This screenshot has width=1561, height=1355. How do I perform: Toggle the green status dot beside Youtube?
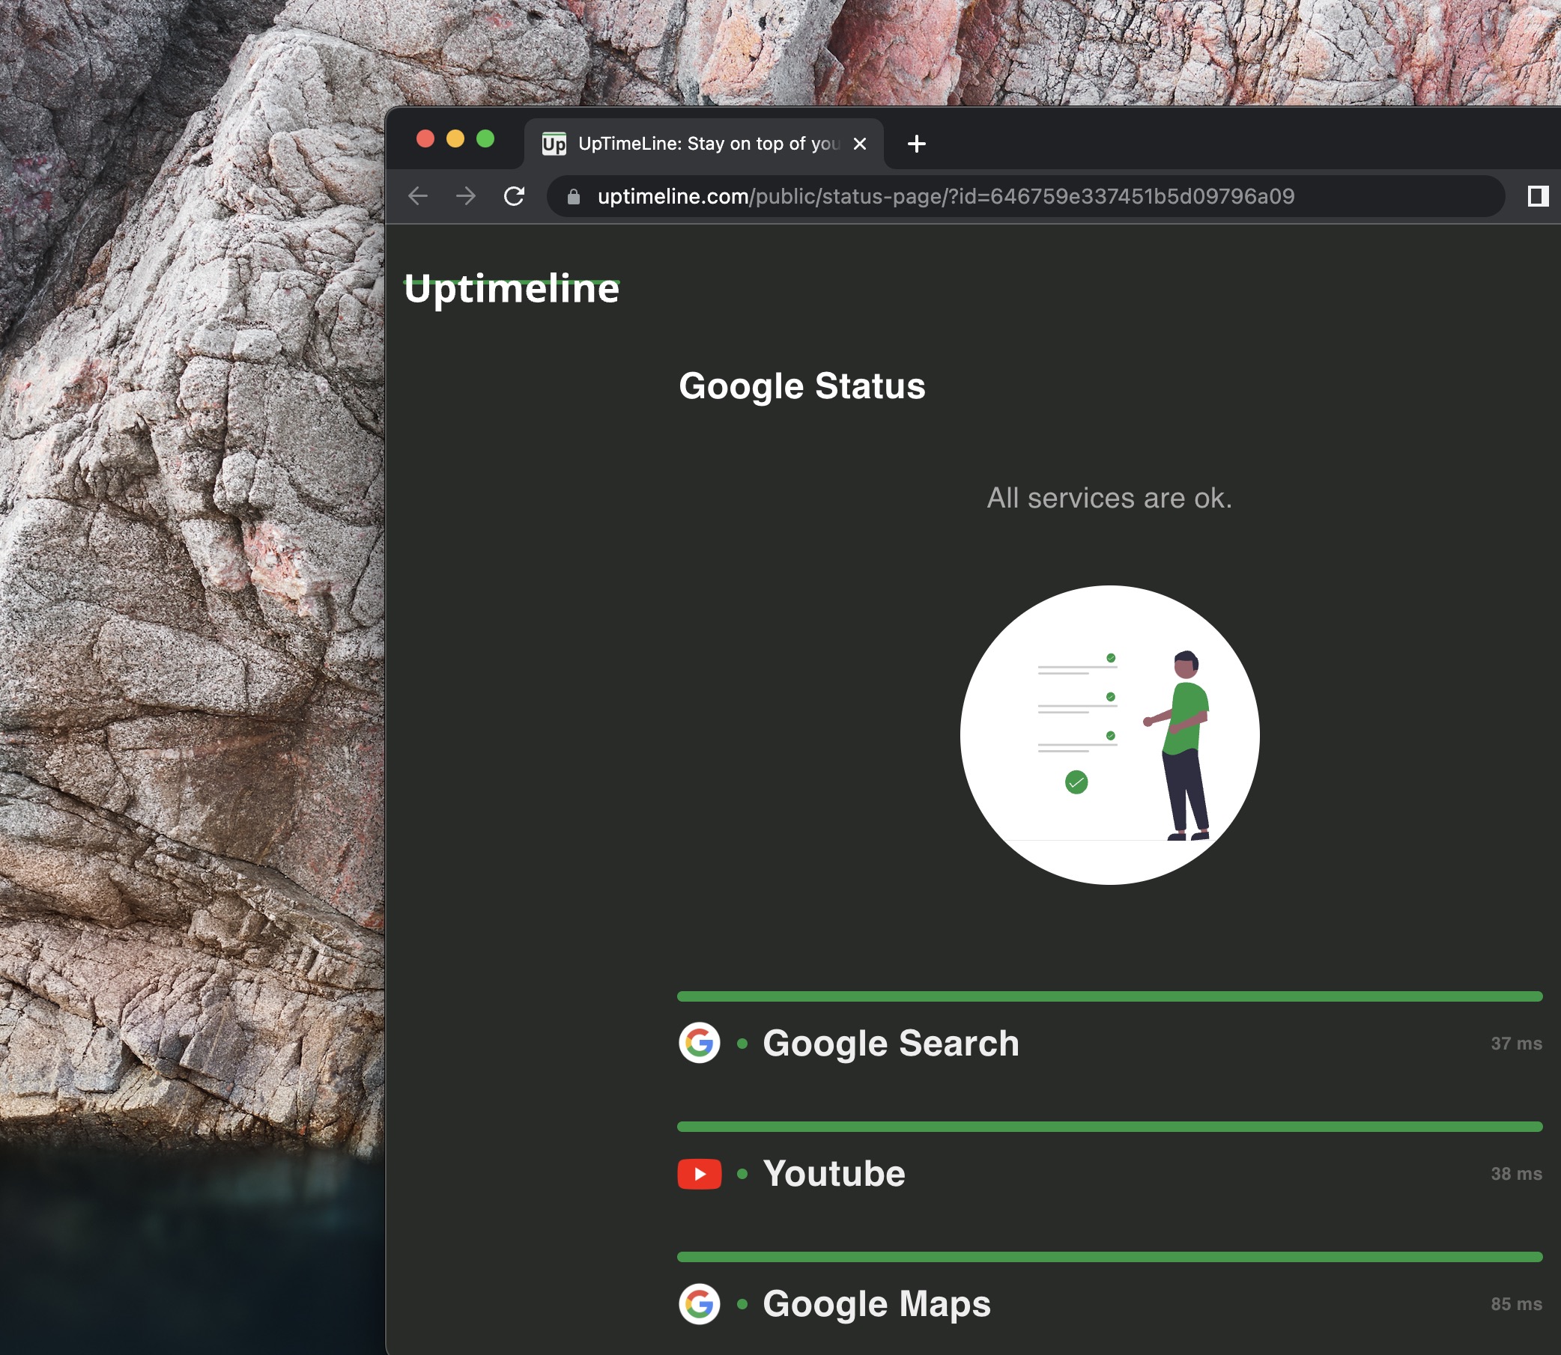743,1174
